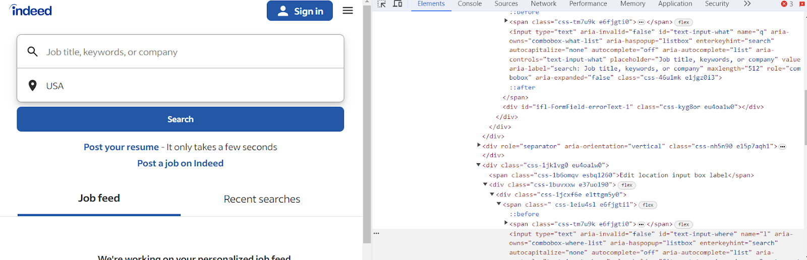Activate the DevTools inspect element picker
The image size is (807, 260).
point(382,4)
